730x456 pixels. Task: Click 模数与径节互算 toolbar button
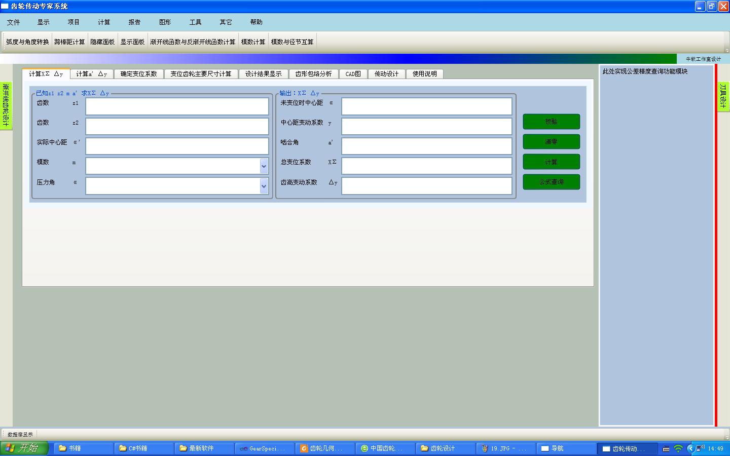[x=293, y=42]
